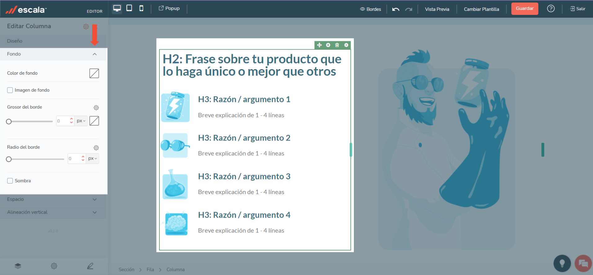This screenshot has height=275, width=593.
Task: Open gear settings next to Editar Columna
Action: click(x=86, y=27)
